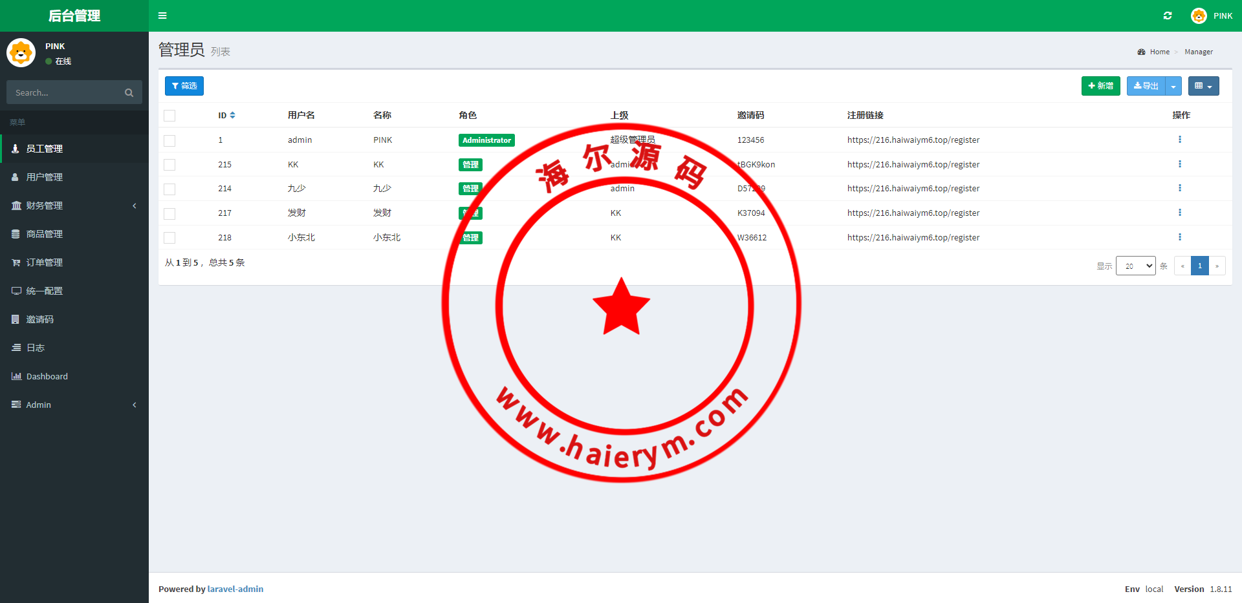The height and width of the screenshot is (603, 1242).
Task: Click the green 新增 button
Action: tap(1100, 86)
